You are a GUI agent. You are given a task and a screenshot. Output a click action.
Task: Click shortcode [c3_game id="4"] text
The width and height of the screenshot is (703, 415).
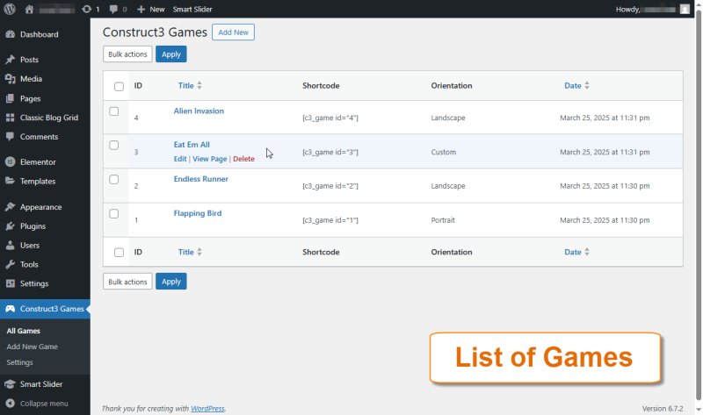[x=330, y=118]
